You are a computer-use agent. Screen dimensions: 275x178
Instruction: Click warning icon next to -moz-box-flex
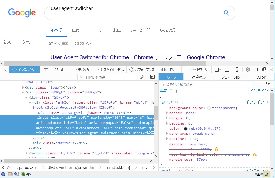(x=216, y=149)
